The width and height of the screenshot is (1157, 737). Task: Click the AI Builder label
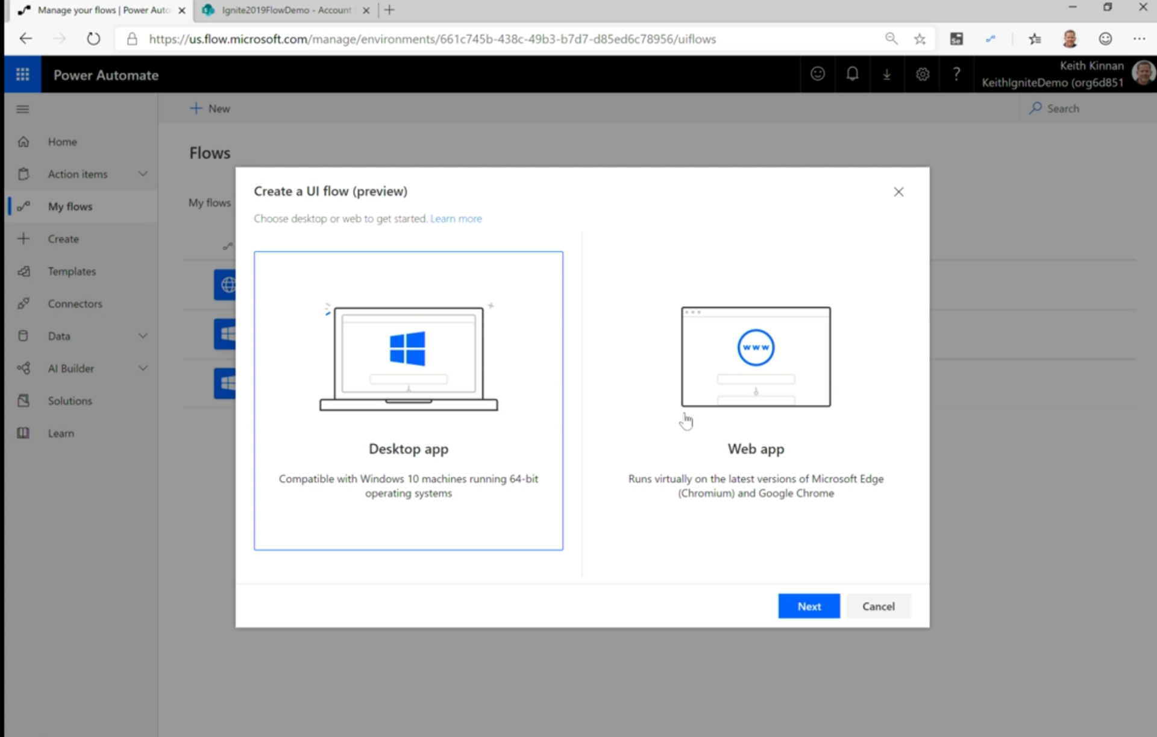pyautogui.click(x=71, y=369)
